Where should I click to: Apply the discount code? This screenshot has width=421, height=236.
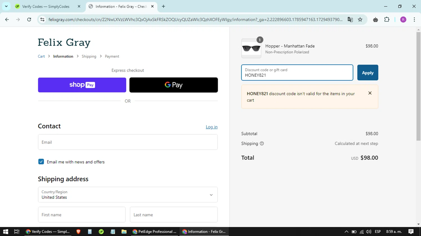point(368,73)
